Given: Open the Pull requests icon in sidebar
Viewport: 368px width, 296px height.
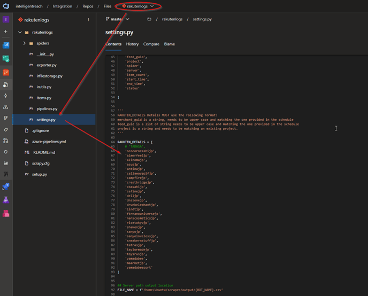Looking at the screenshot, I should pos(6,141).
